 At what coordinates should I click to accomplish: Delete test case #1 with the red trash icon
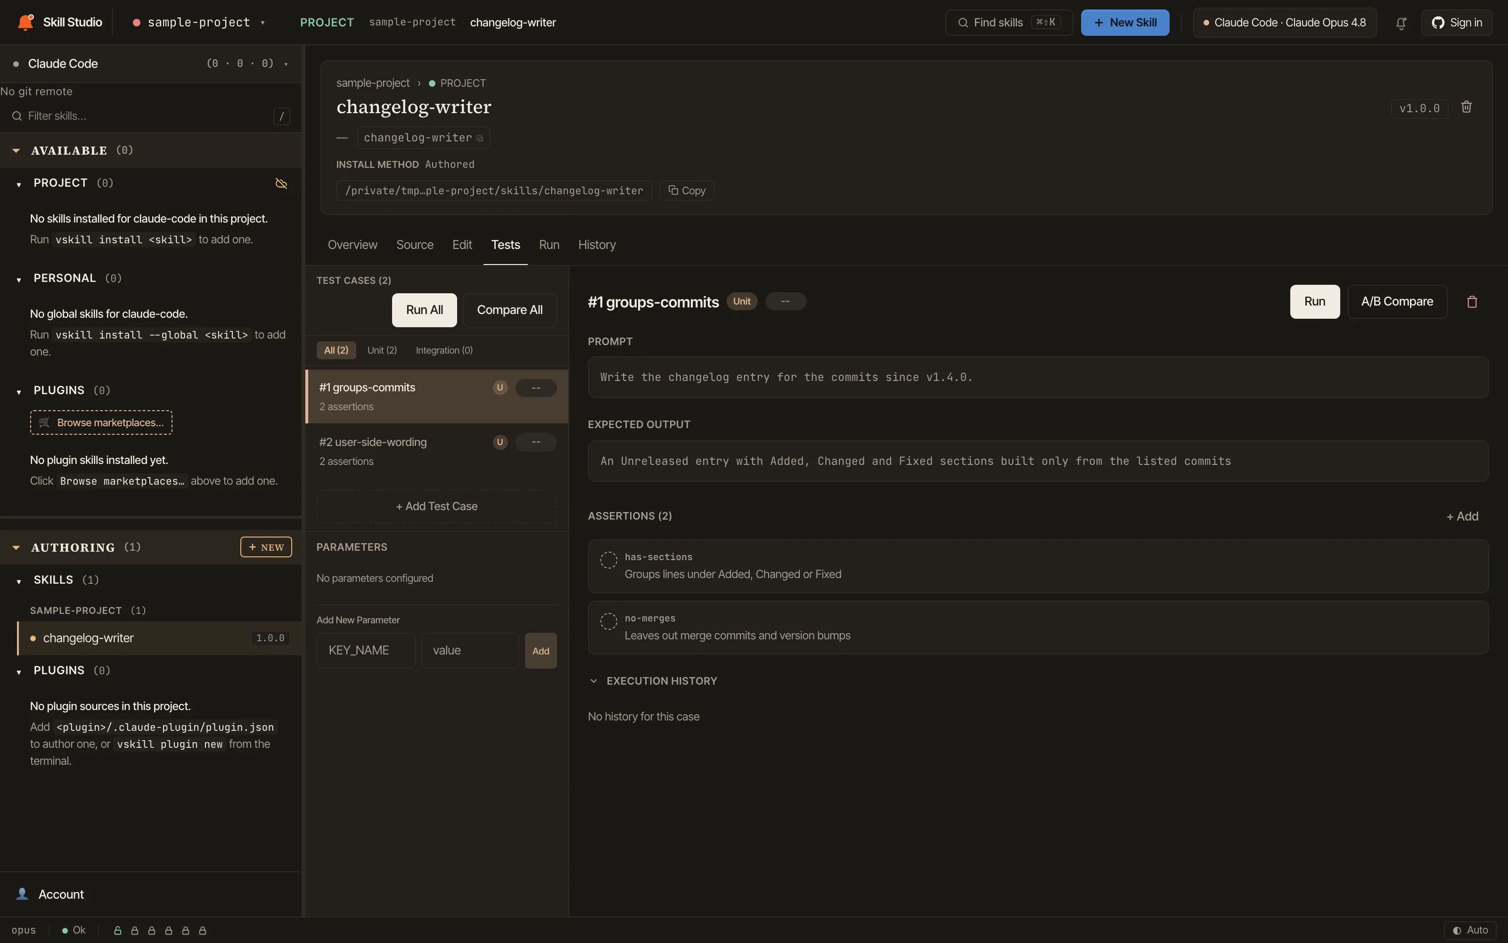pyautogui.click(x=1472, y=302)
